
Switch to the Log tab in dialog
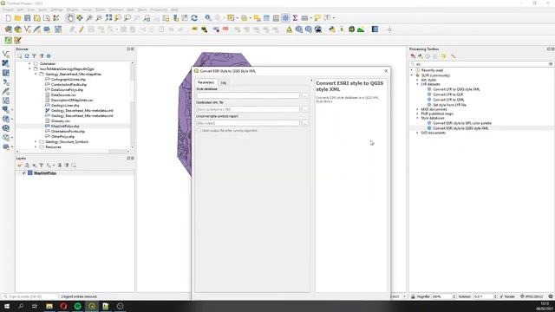(x=224, y=82)
